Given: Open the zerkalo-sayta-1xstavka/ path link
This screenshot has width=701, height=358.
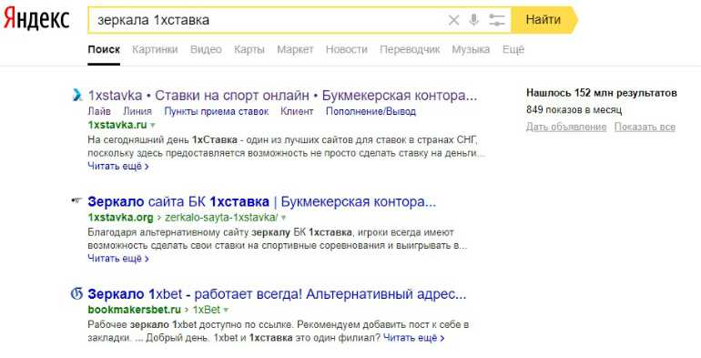Looking at the screenshot, I should [x=221, y=218].
